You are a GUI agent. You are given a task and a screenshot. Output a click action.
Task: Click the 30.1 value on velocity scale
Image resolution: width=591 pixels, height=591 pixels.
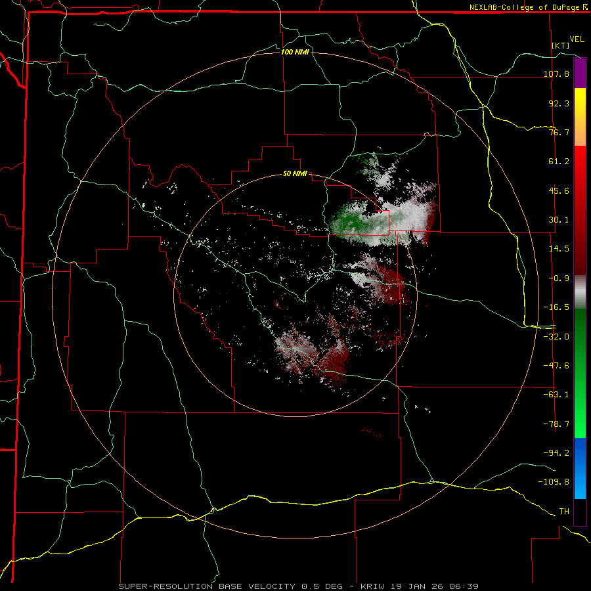(559, 219)
